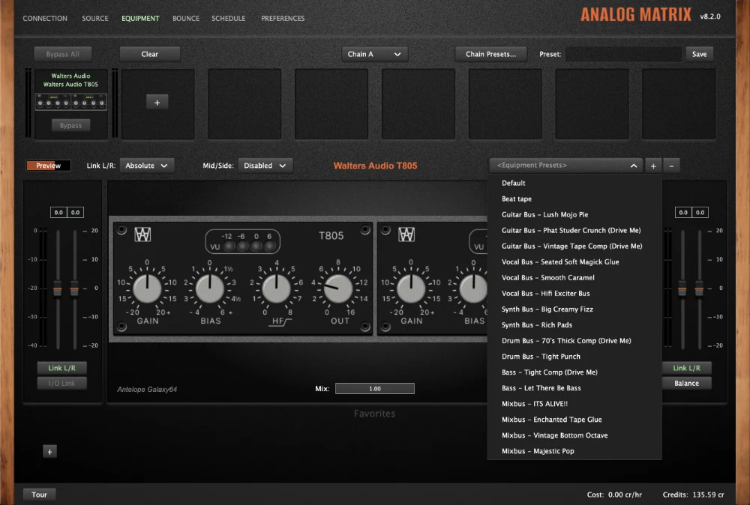Choose Synth Bus – Big Creamy Fizz preset

(574, 309)
